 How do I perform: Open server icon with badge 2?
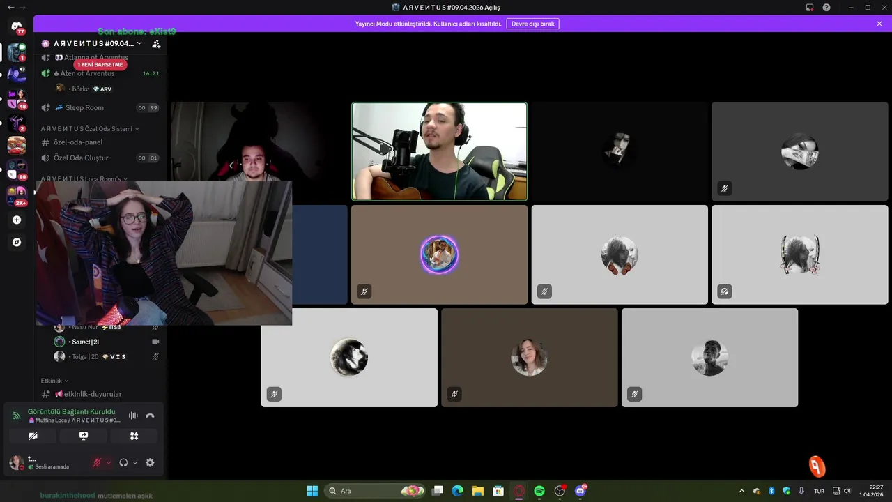17,123
